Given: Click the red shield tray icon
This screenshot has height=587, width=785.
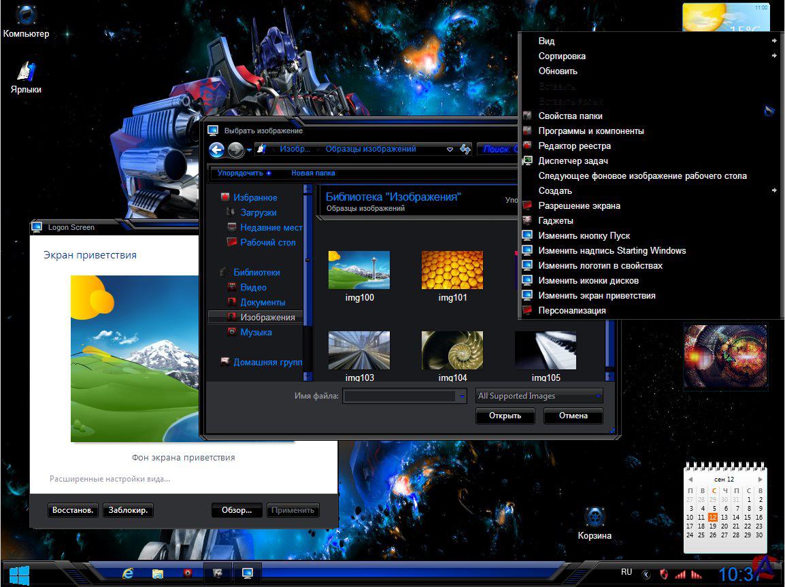Looking at the screenshot, I should click(664, 574).
